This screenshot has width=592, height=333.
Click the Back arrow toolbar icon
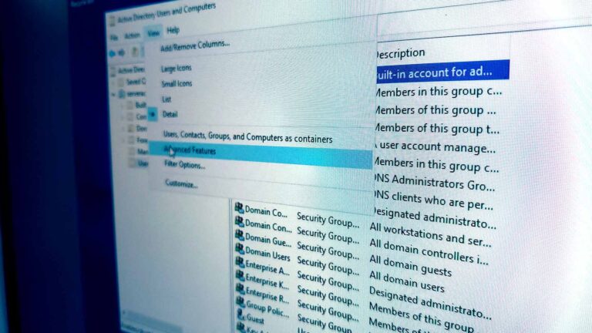point(113,53)
